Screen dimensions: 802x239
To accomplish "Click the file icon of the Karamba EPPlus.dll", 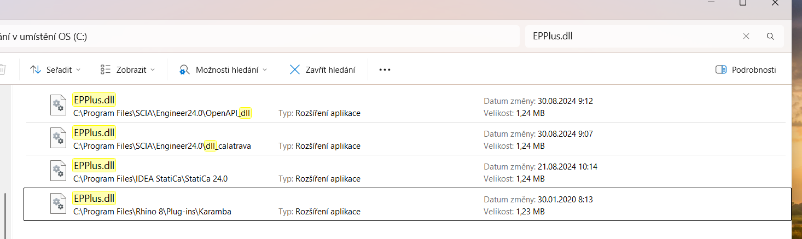I will click(58, 204).
